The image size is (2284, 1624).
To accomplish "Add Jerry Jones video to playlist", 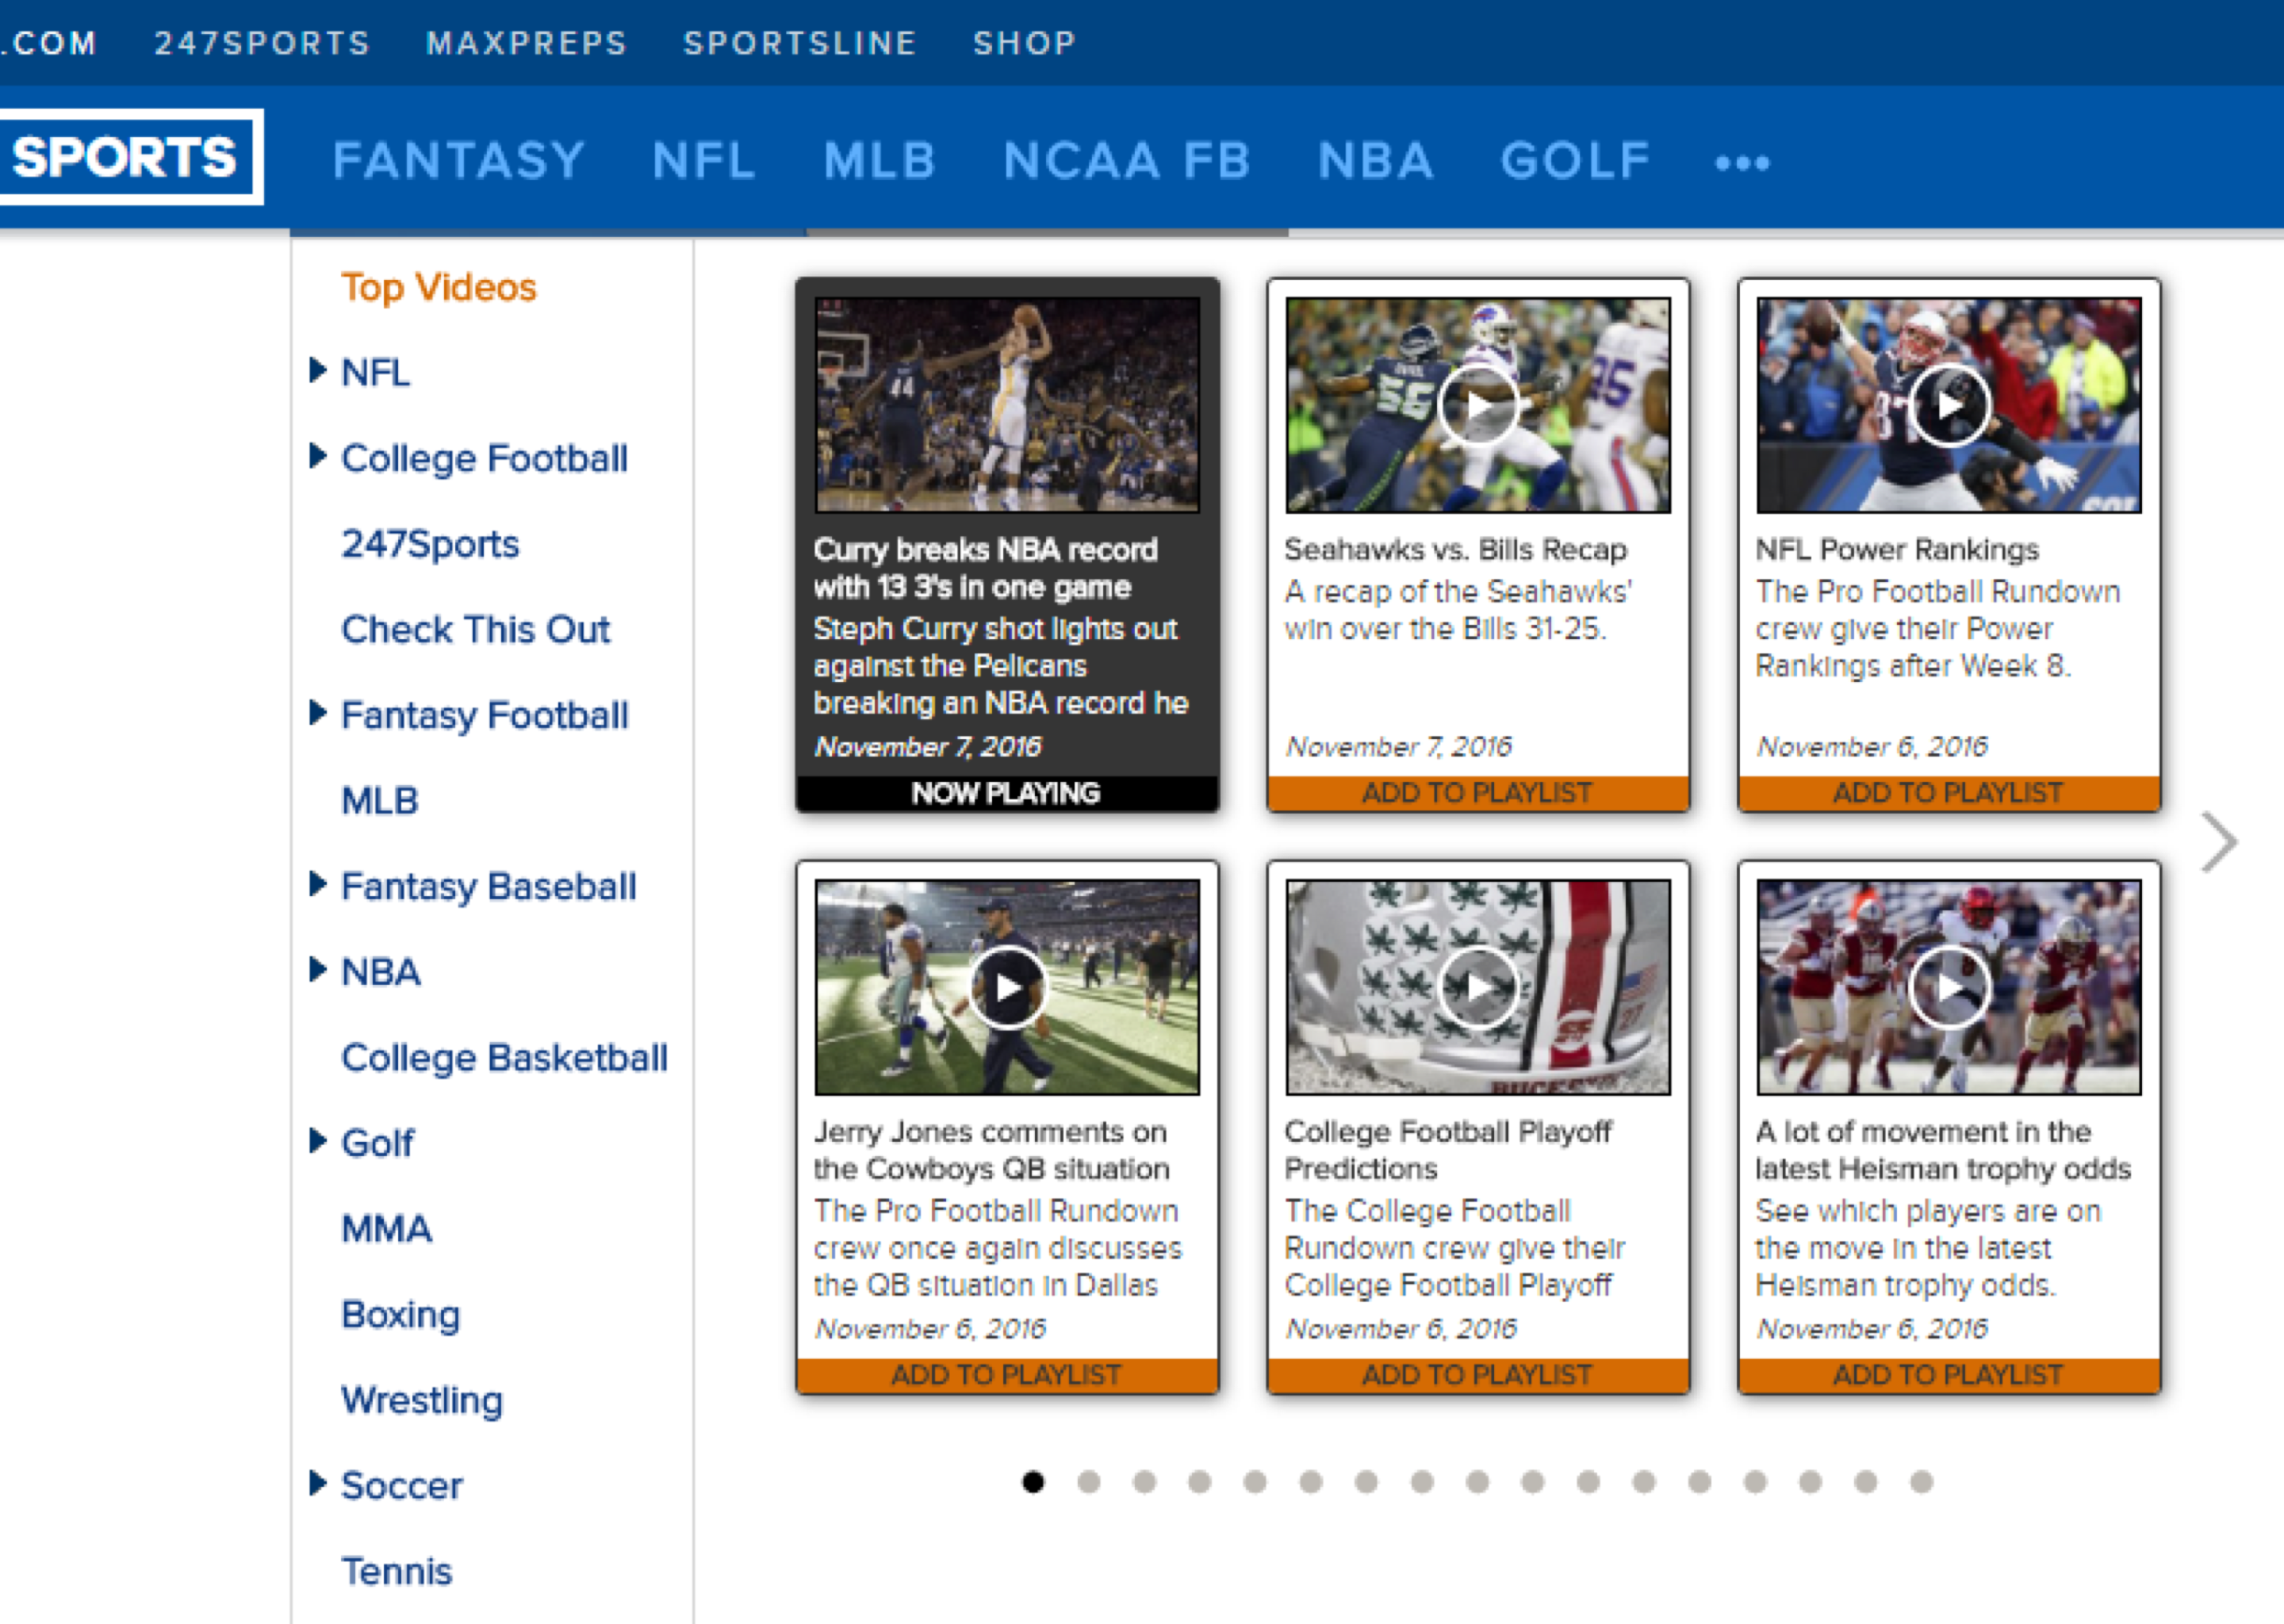I will click(1007, 1375).
